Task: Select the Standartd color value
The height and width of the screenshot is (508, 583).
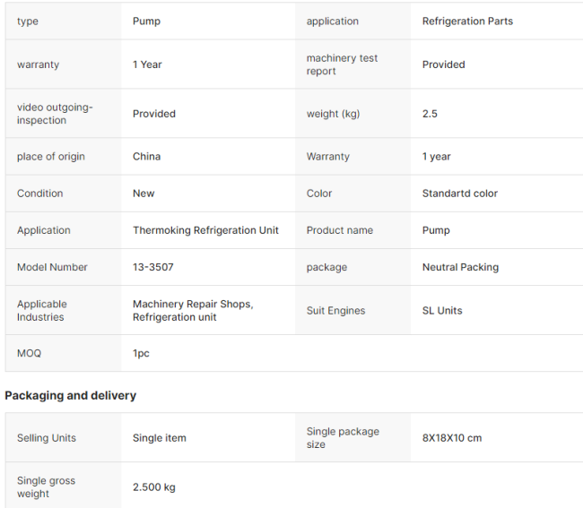Action: pyautogui.click(x=459, y=194)
